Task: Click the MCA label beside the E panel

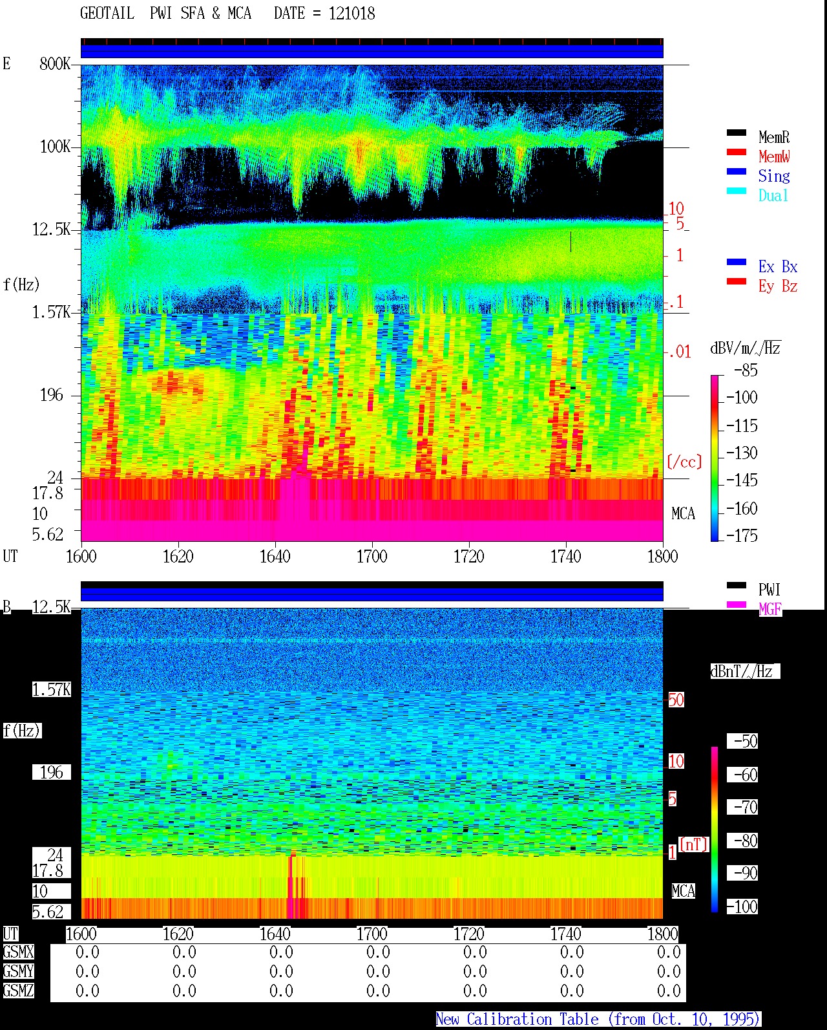Action: click(x=684, y=513)
